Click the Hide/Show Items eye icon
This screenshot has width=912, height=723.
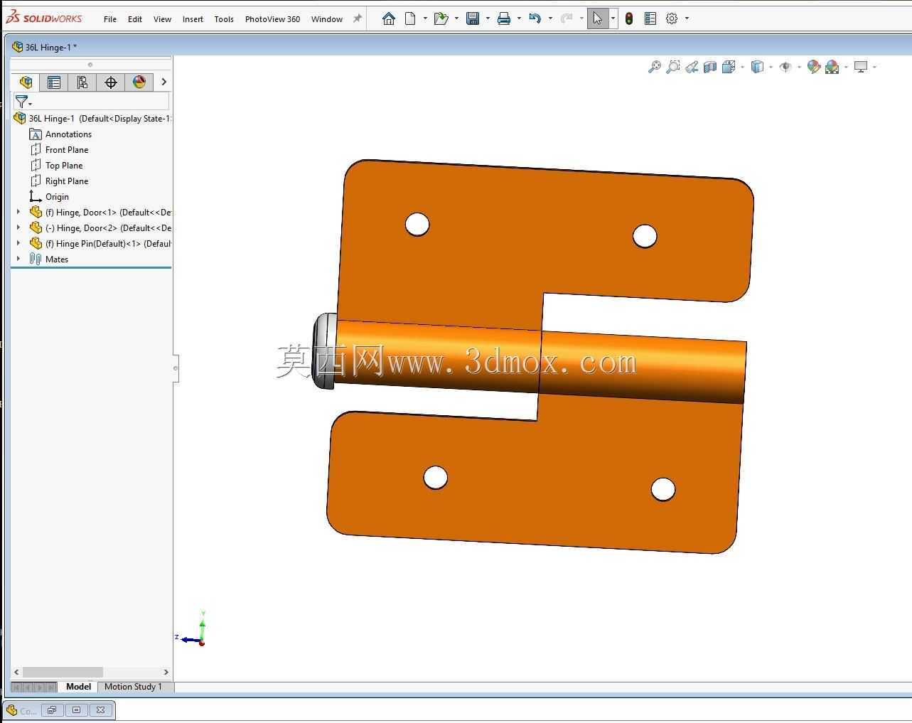785,67
